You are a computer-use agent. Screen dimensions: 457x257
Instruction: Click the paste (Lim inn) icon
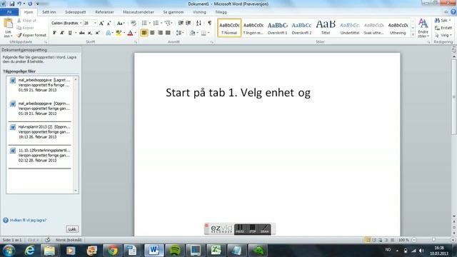pos(8,24)
